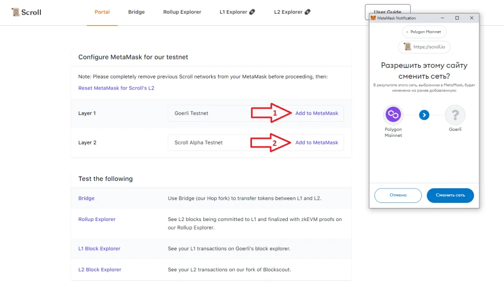Viewport: 504px width, 293px height.
Task: Confirm with the Сменить сеть button
Action: [450, 195]
